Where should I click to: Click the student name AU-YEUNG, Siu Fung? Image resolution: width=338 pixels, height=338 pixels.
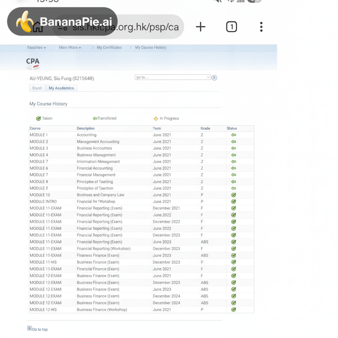62,79
